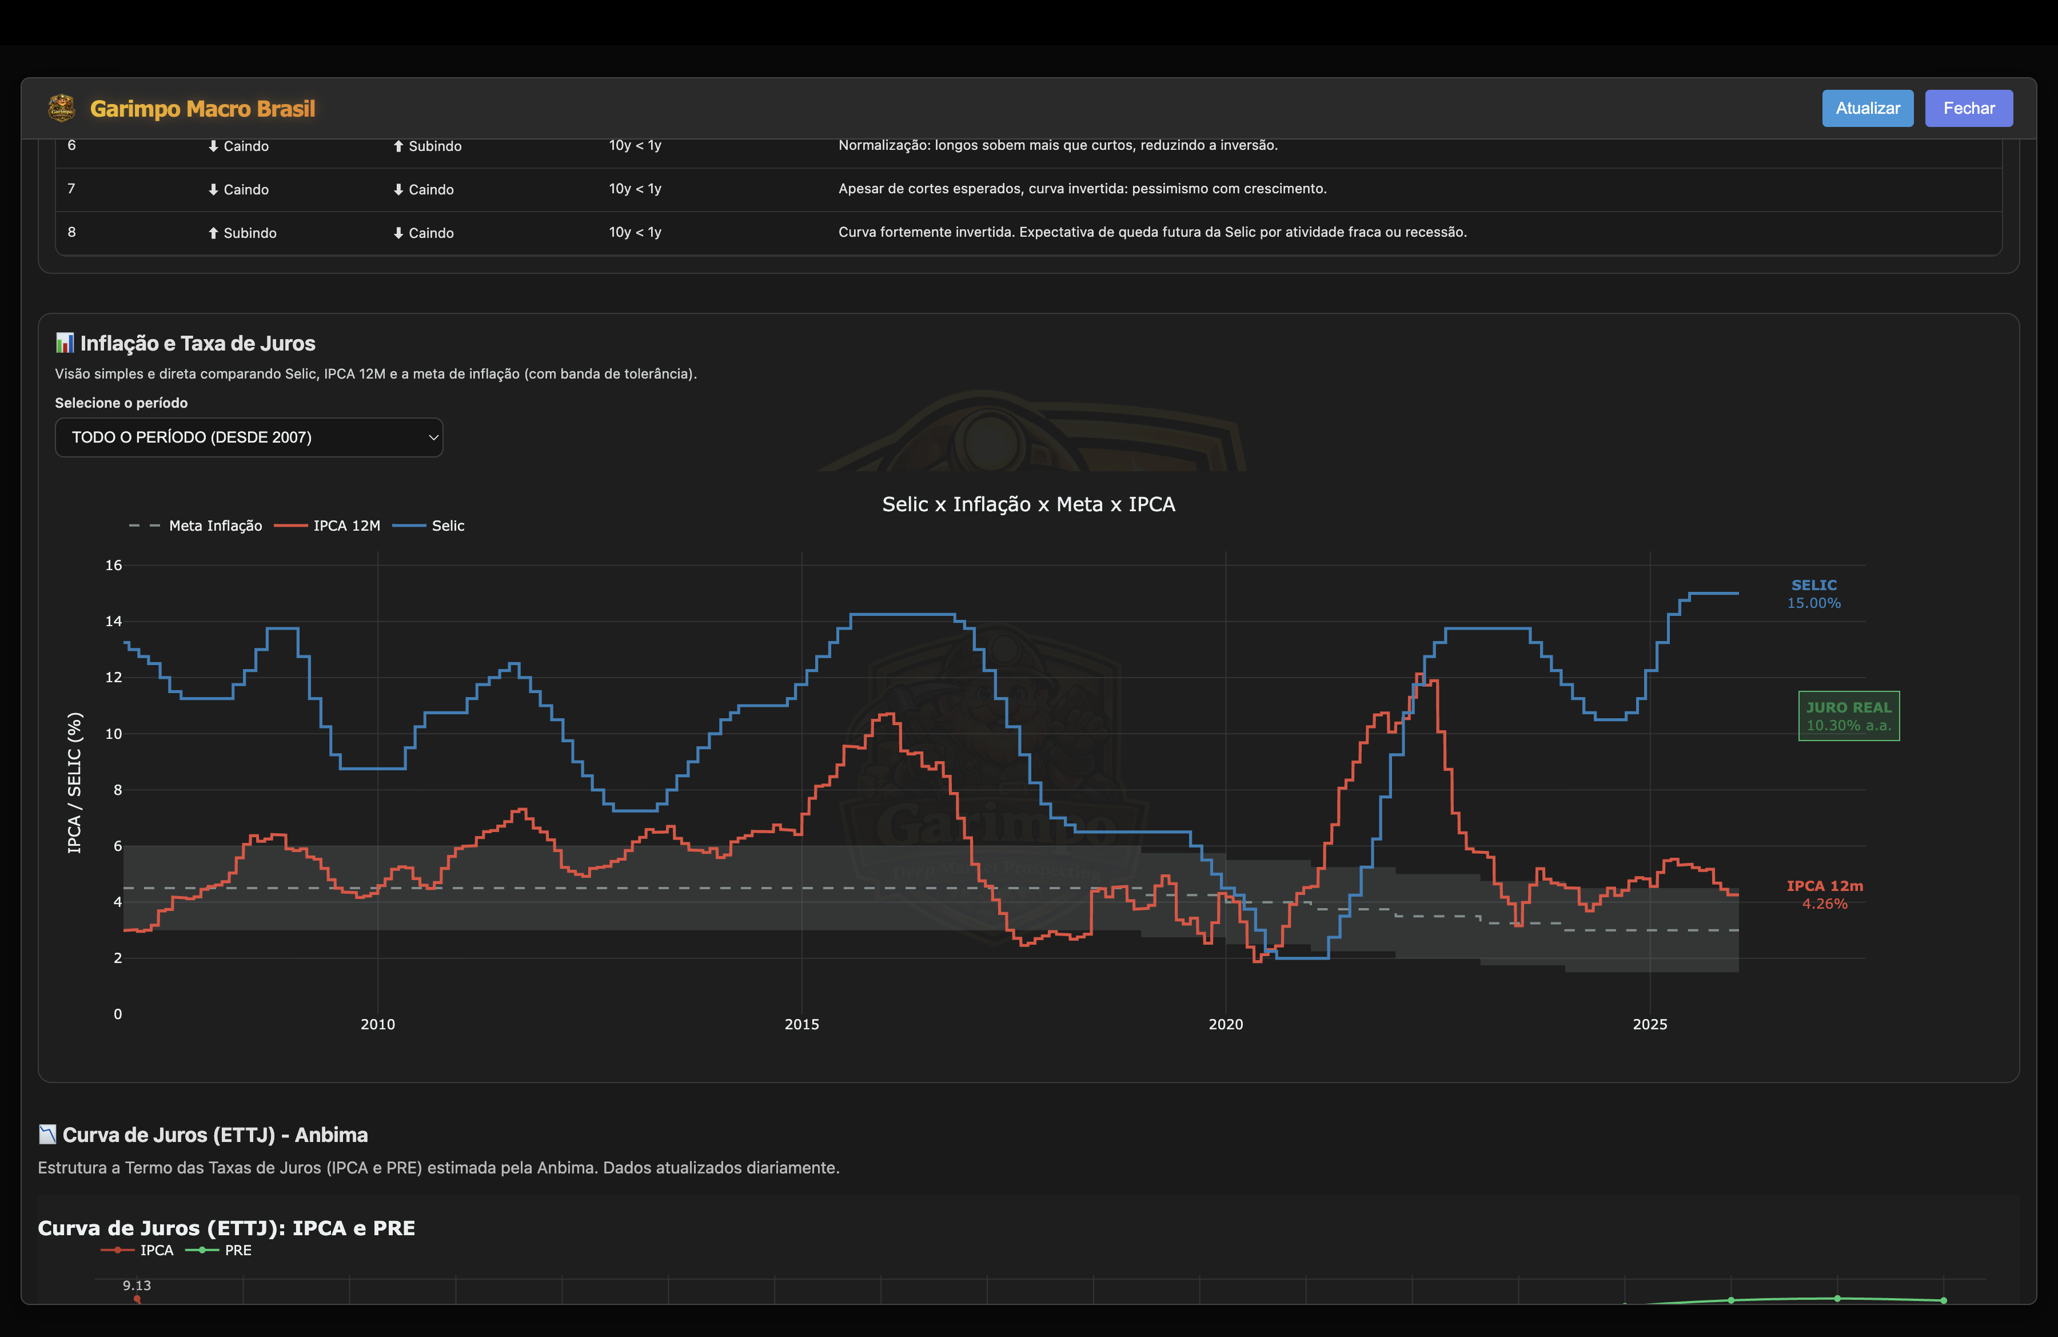Click the JURO REAL 10.30% annotation box

pyautogui.click(x=1849, y=715)
